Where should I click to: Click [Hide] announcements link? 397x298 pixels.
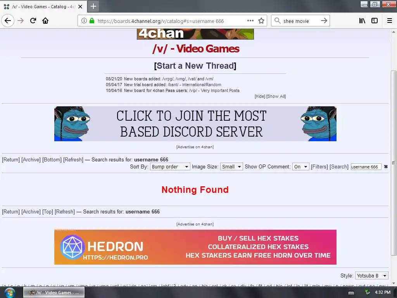click(260, 96)
